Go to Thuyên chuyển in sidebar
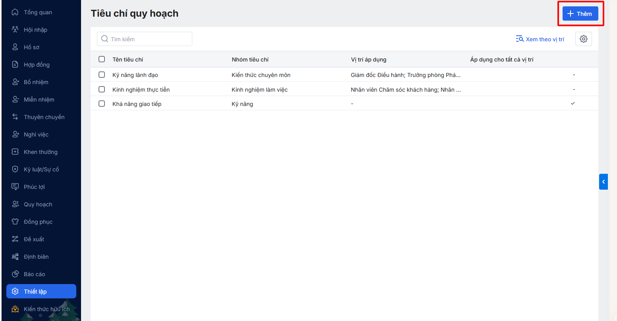Image resolution: width=617 pixels, height=321 pixels. [44, 117]
